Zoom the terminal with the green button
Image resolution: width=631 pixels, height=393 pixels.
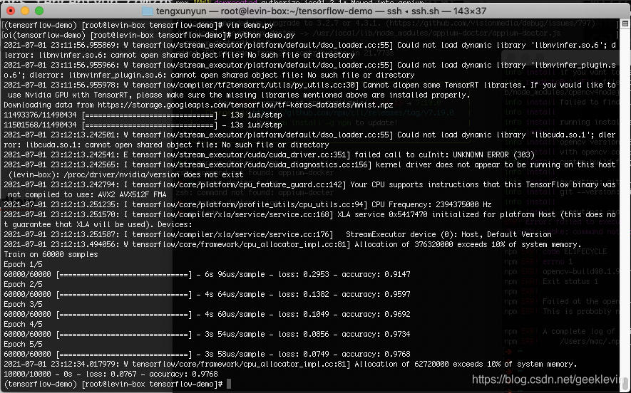[x=39, y=11]
